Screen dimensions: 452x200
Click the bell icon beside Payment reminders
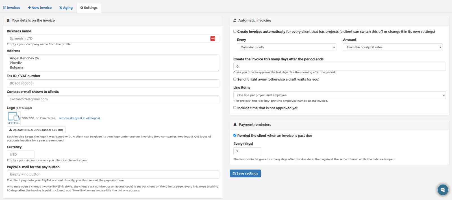click(x=235, y=125)
